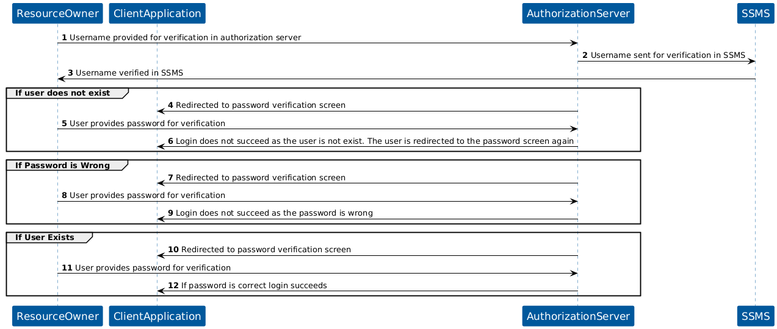Screen dimensions: 777x329
Task: Click the top SSMS participant box
Action: coord(755,13)
